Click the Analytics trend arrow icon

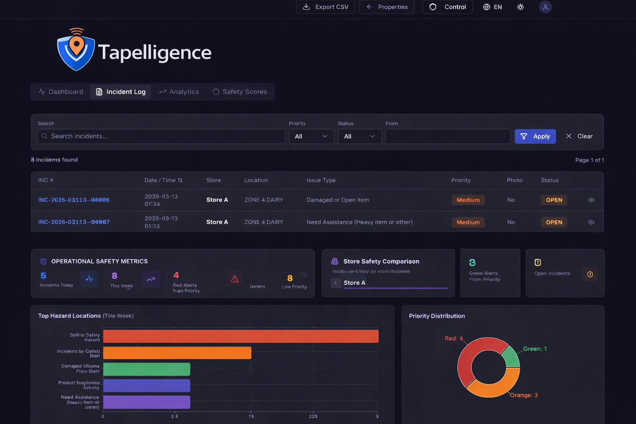point(163,92)
